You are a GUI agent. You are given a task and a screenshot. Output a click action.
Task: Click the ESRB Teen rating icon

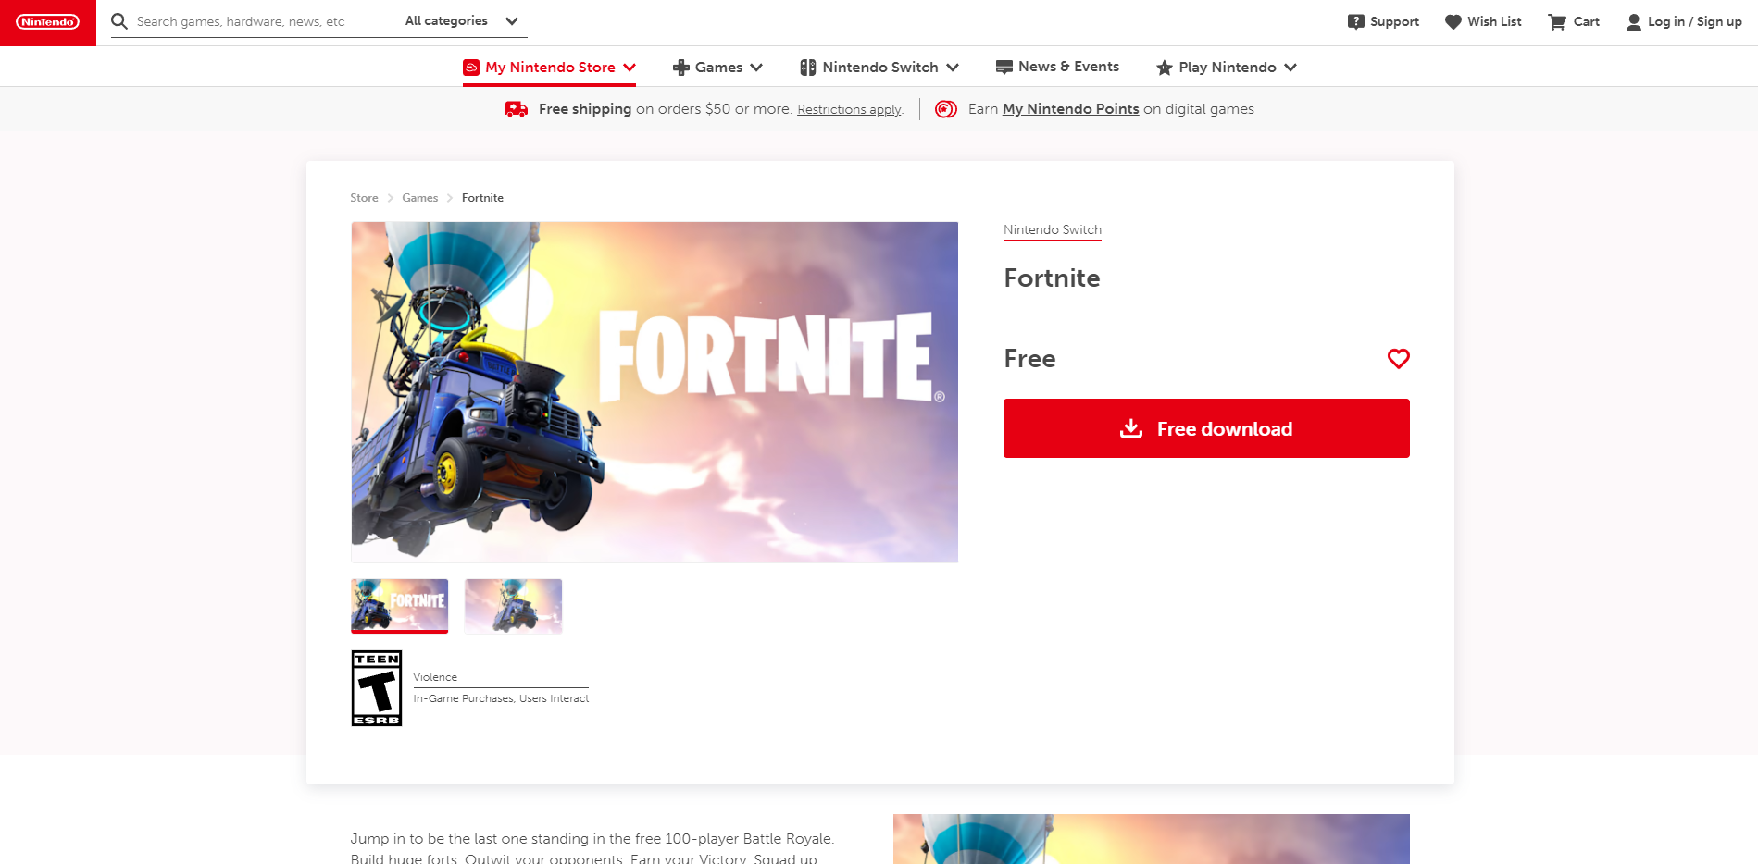377,688
